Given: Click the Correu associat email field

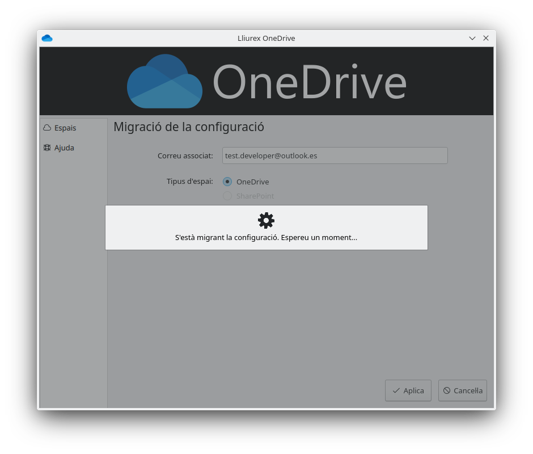Looking at the screenshot, I should [335, 155].
